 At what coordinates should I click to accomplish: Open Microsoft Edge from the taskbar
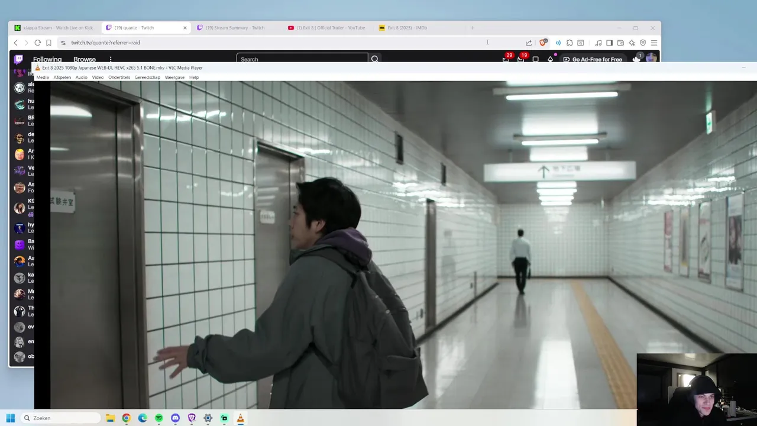point(143,418)
